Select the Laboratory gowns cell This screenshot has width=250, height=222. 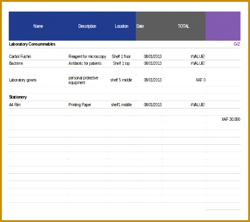tap(23, 80)
